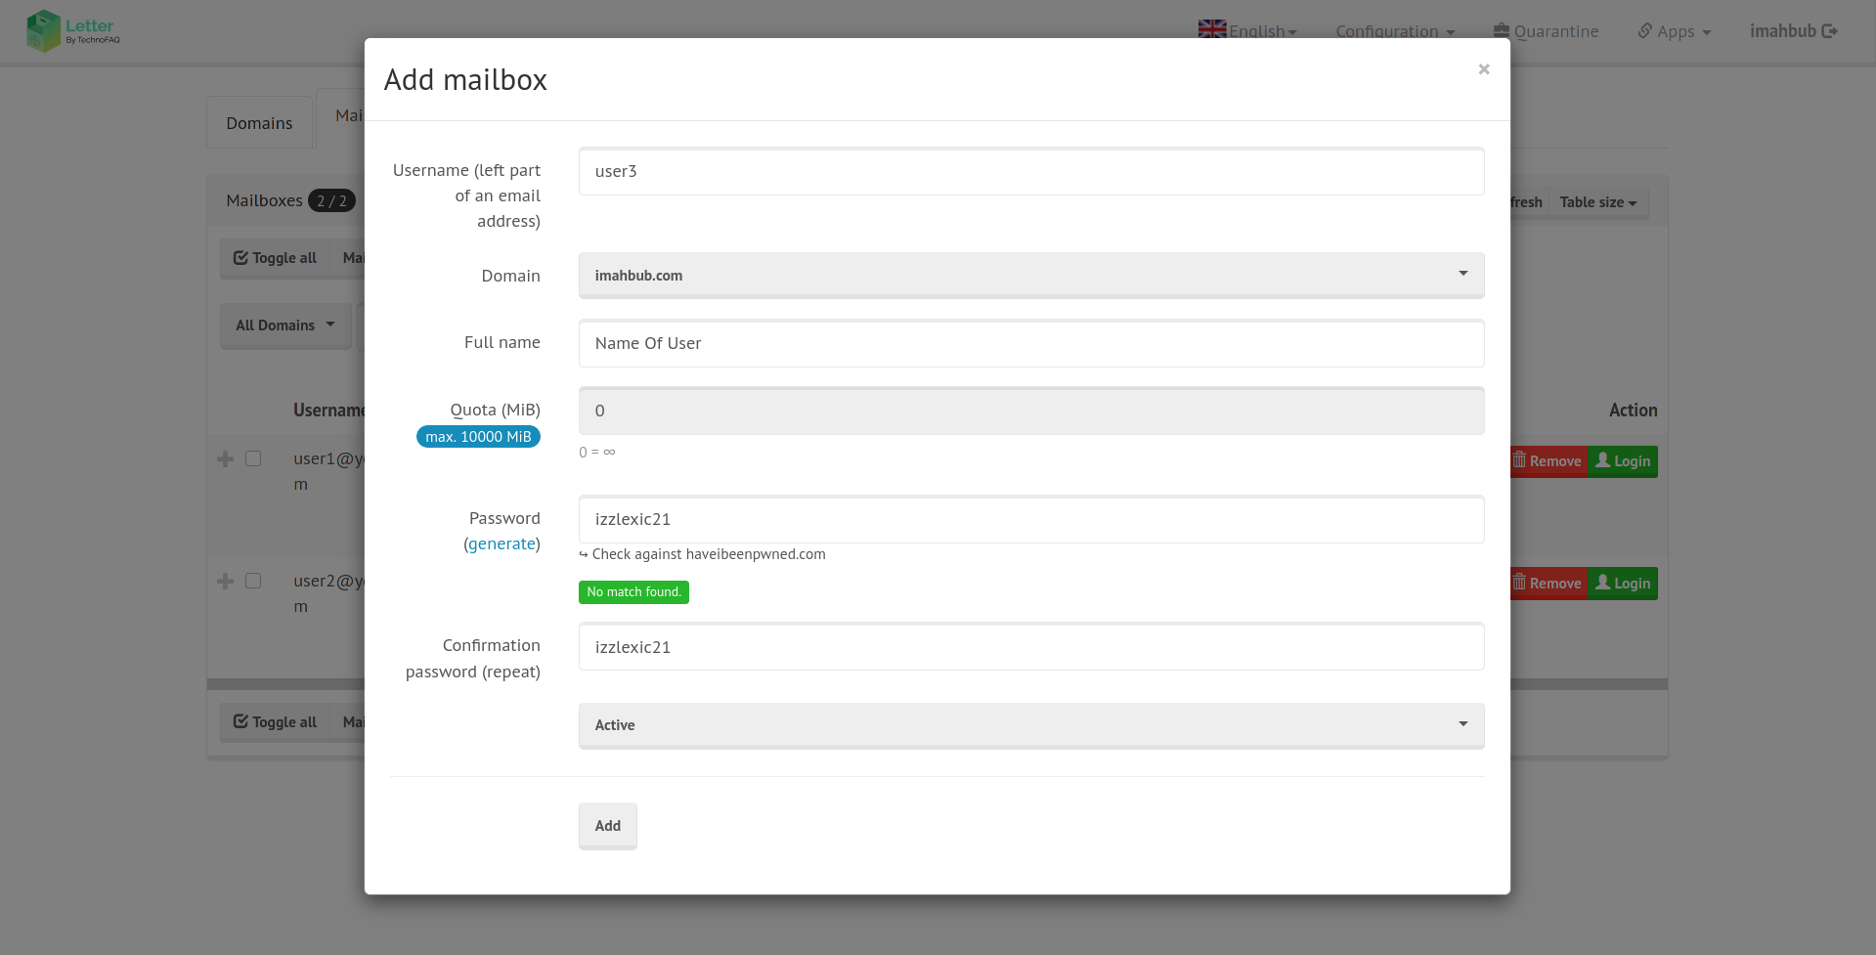This screenshot has height=955, width=1876.
Task: Open the Quarantine briefcase icon link
Action: pyautogui.click(x=1502, y=30)
